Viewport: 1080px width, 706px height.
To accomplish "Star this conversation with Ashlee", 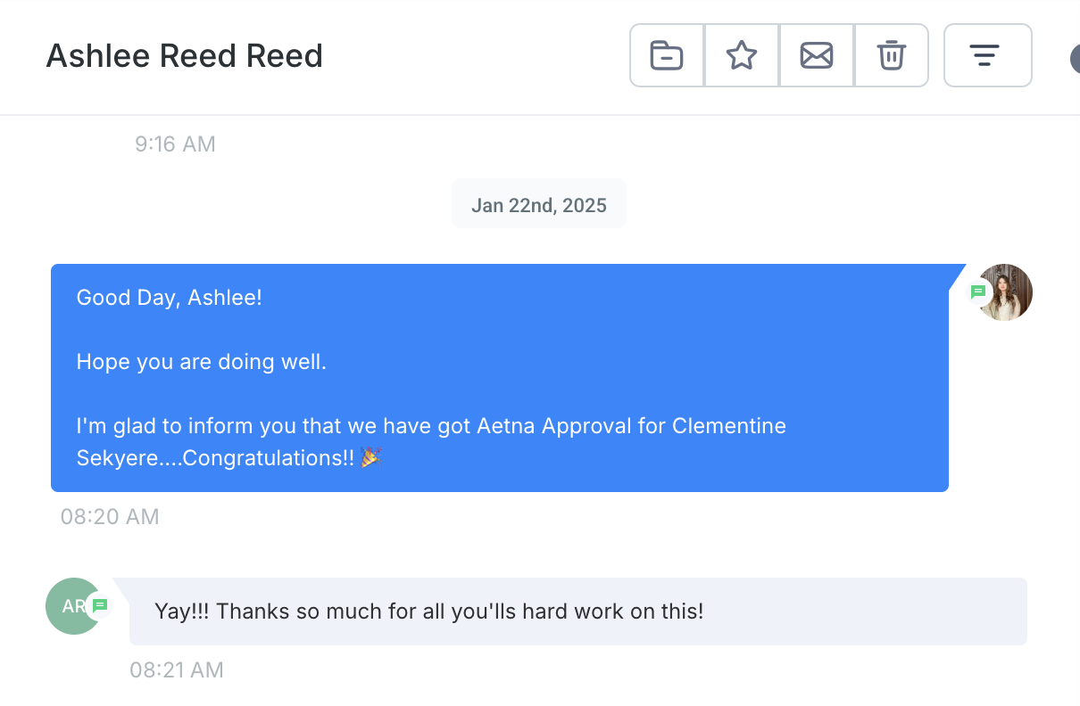I will [x=742, y=56].
